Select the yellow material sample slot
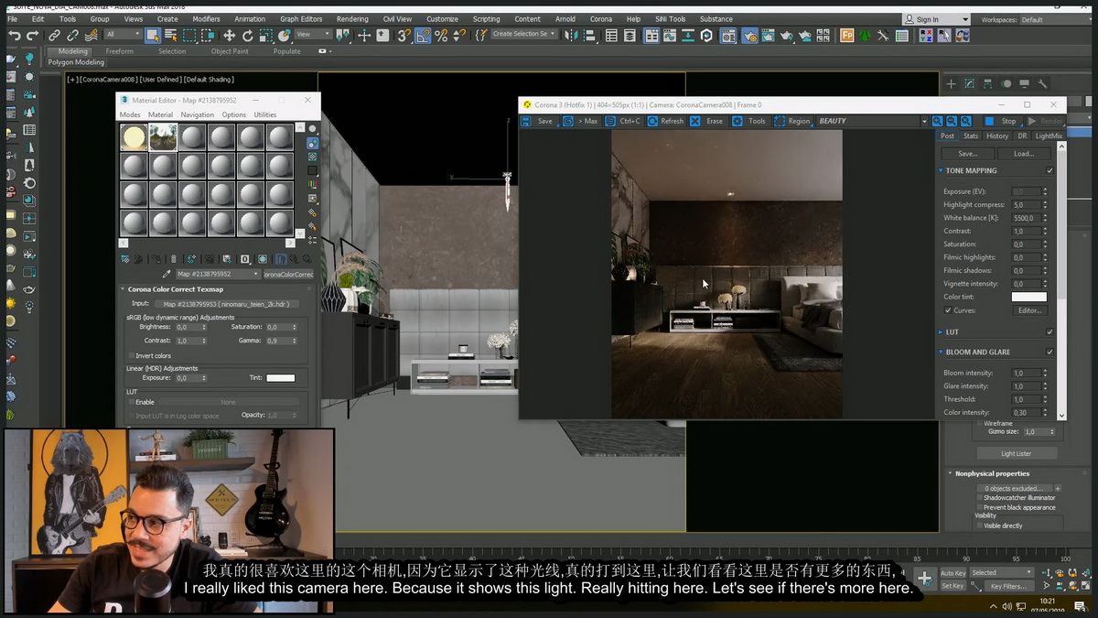This screenshot has width=1098, height=618. coord(134,137)
